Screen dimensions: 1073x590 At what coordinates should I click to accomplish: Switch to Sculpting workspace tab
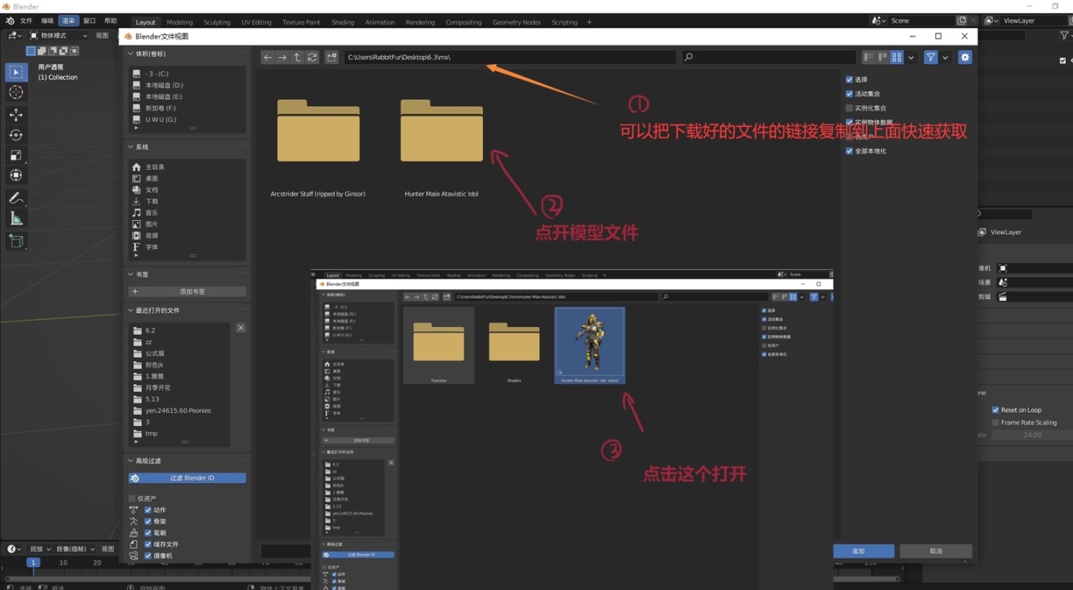click(217, 22)
